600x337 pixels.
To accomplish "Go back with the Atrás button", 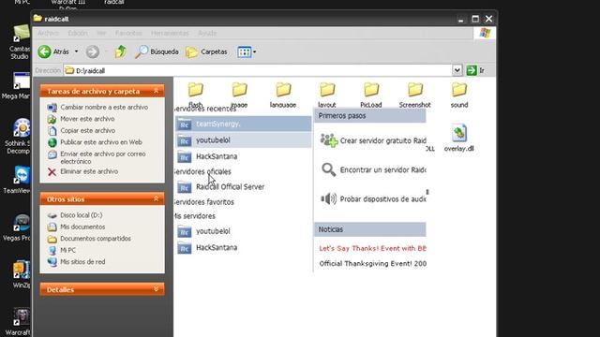I will (53, 51).
